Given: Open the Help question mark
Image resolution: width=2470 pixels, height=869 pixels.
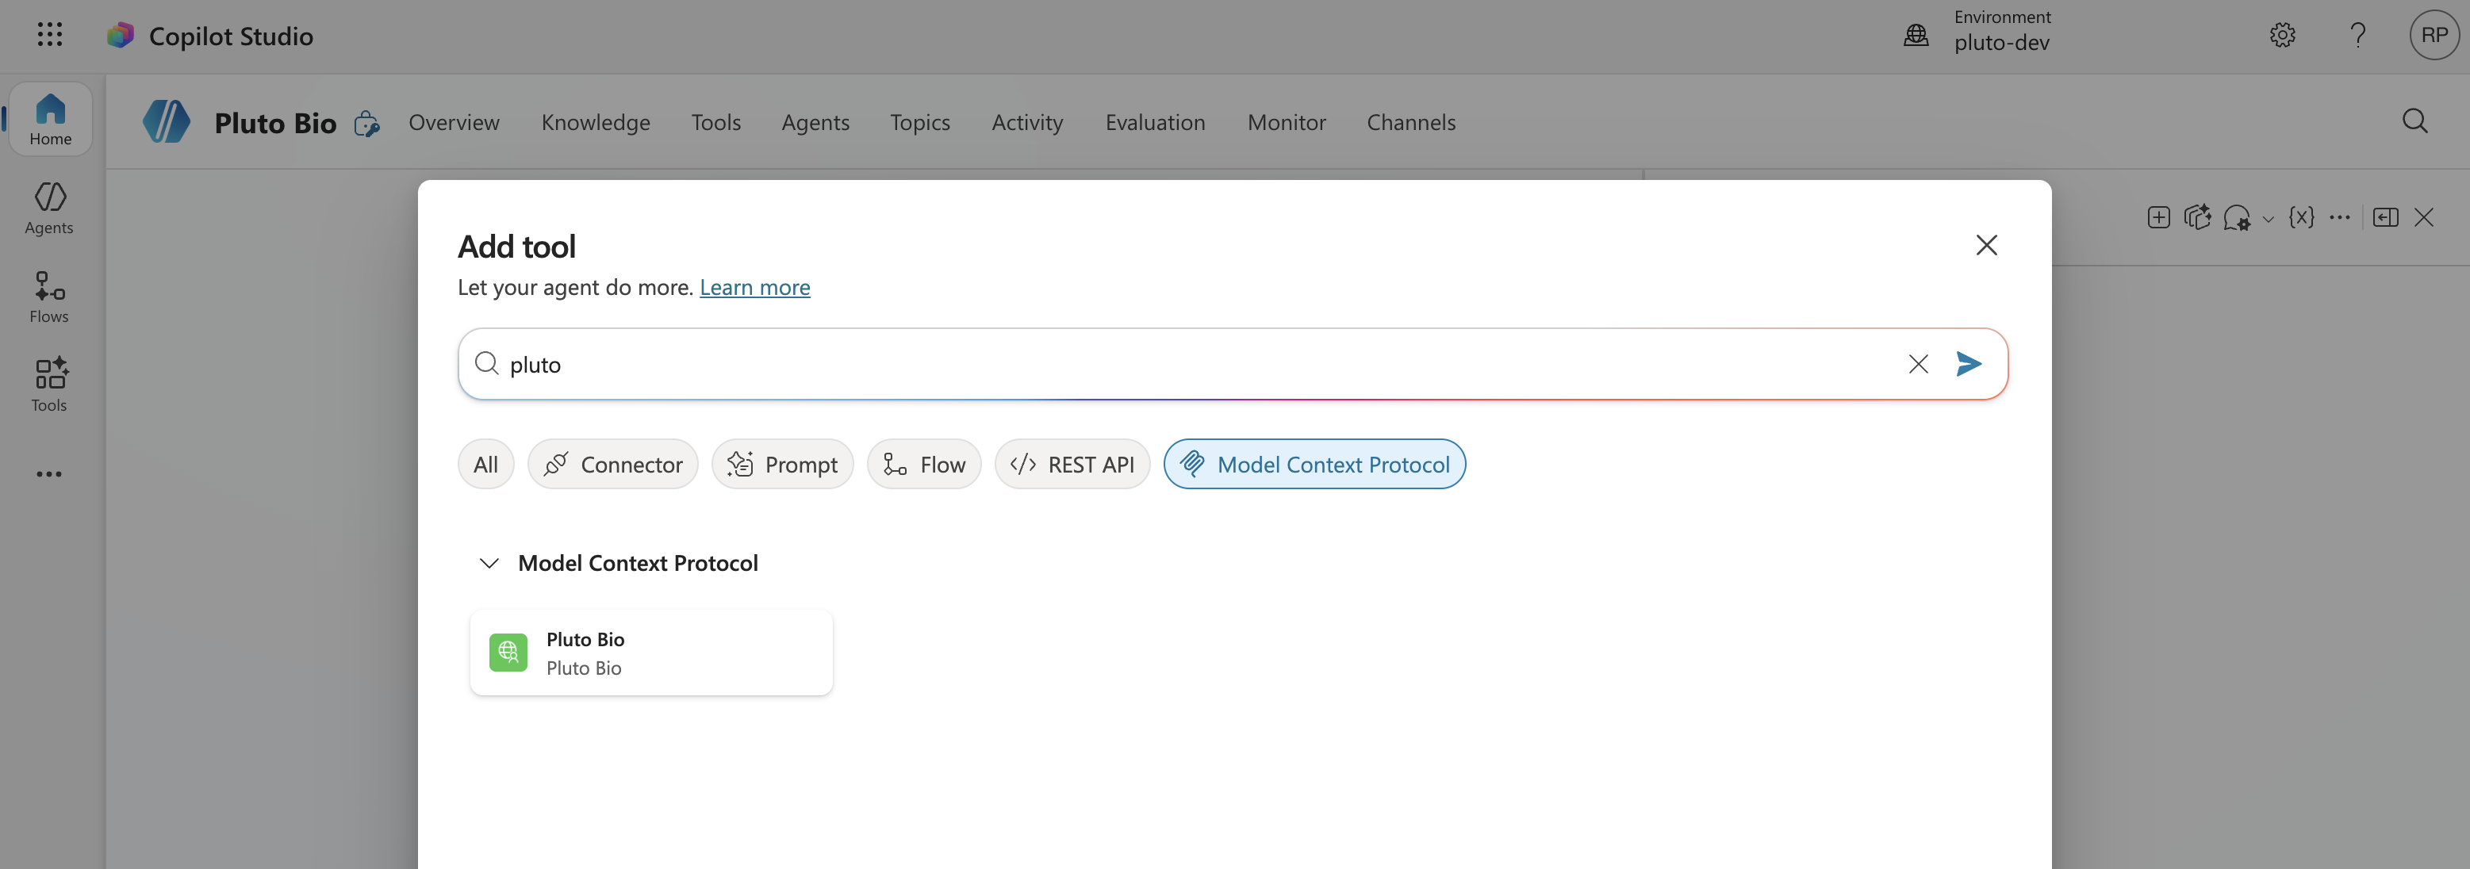Looking at the screenshot, I should click(2358, 36).
